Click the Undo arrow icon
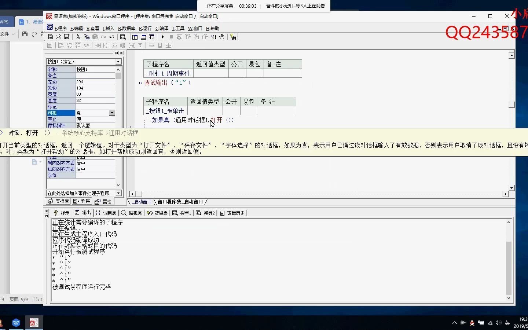This screenshot has width=528, height=330. click(112, 37)
